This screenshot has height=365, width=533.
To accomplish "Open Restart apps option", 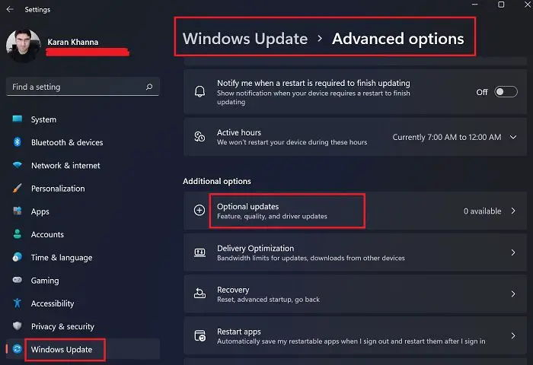I will pyautogui.click(x=356, y=336).
